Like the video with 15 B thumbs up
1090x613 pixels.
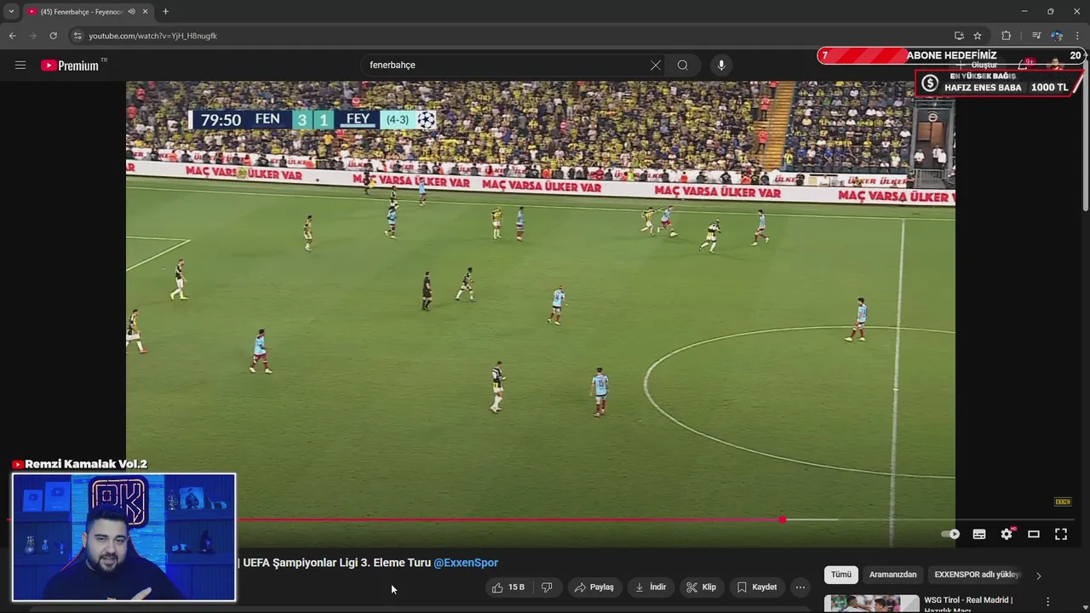[x=508, y=587]
